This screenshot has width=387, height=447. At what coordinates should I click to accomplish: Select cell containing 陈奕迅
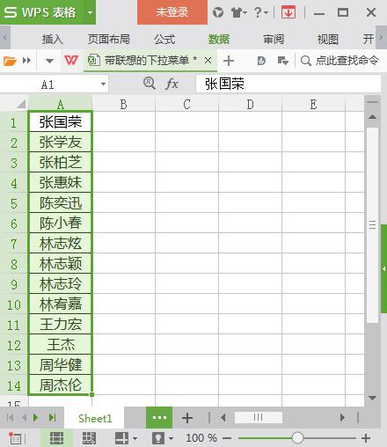click(x=61, y=202)
